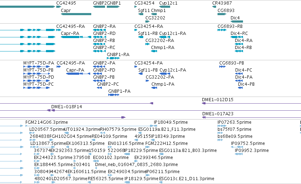This screenshot has width=301, height=184.
Task: Select the GNBP2-PC protein feature
Action: (99, 88)
